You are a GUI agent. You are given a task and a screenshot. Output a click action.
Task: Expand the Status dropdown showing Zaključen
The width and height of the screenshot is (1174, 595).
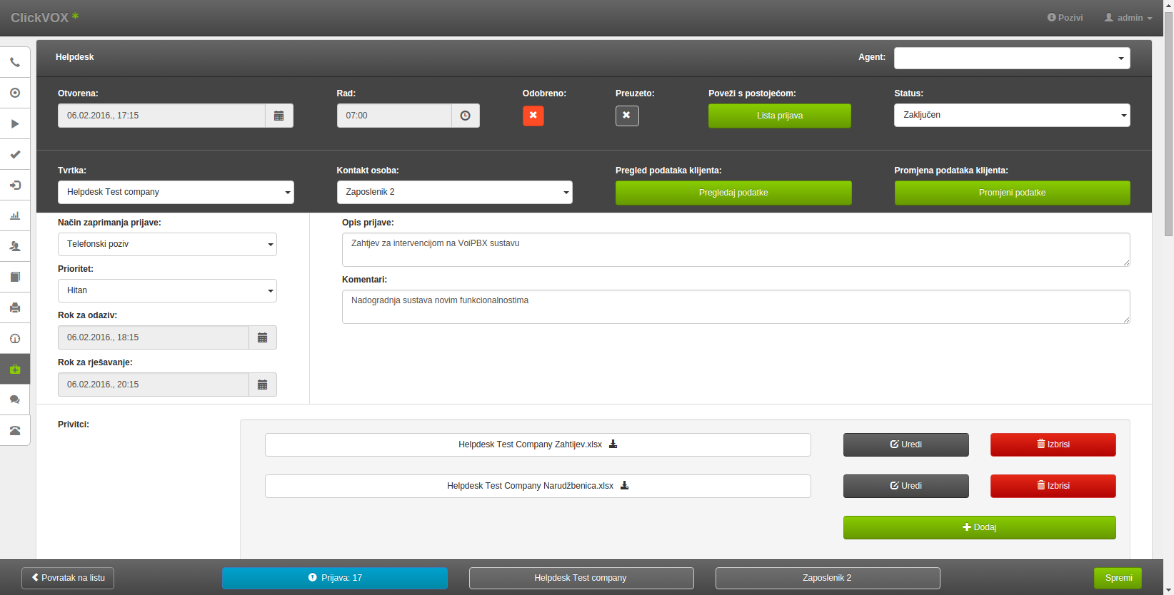click(x=1011, y=115)
